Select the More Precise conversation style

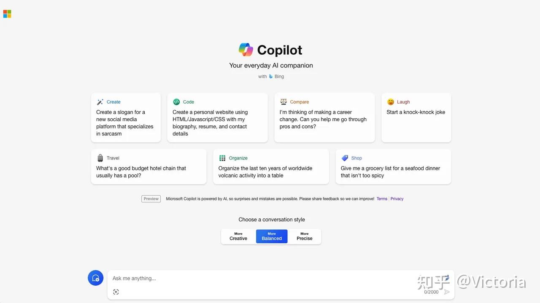click(x=304, y=236)
